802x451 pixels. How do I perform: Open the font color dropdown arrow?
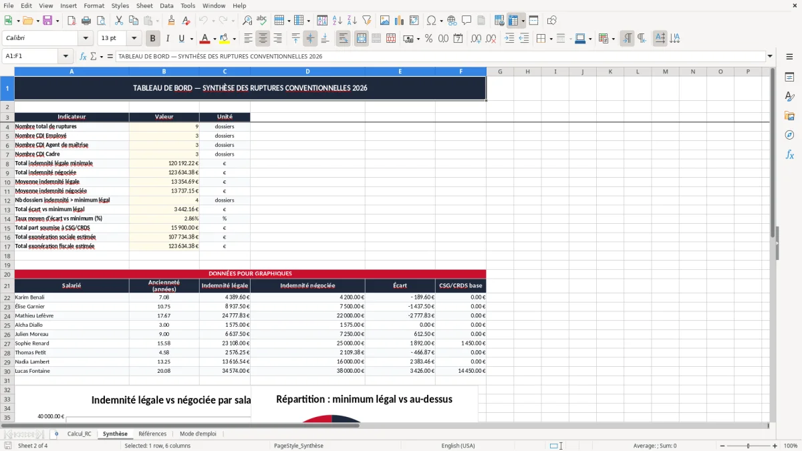click(x=215, y=39)
